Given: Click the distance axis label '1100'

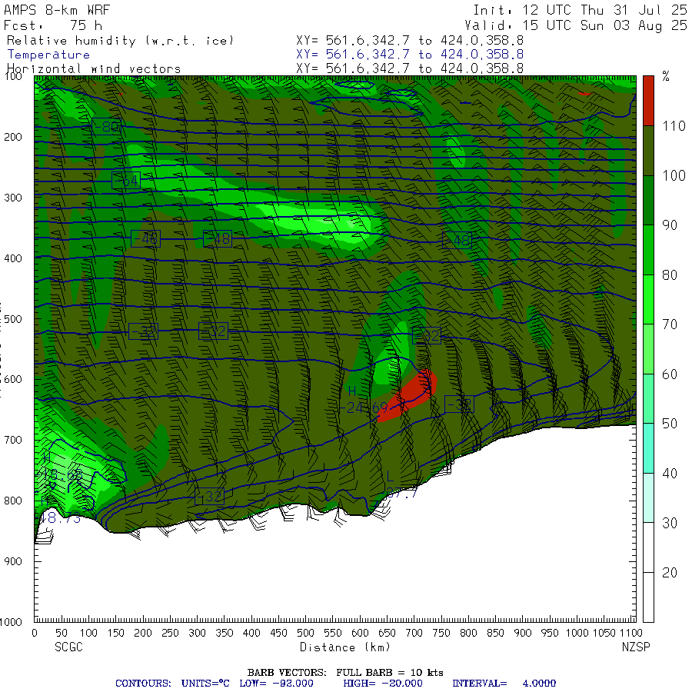Looking at the screenshot, I should 631,634.
